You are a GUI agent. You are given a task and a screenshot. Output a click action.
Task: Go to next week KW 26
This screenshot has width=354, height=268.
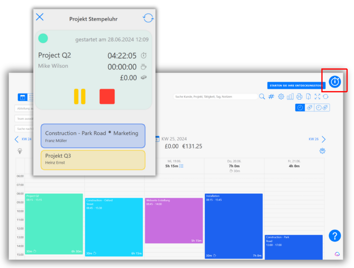point(323,139)
